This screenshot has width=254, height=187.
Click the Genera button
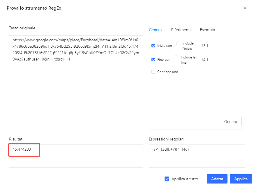pyautogui.click(x=230, y=122)
